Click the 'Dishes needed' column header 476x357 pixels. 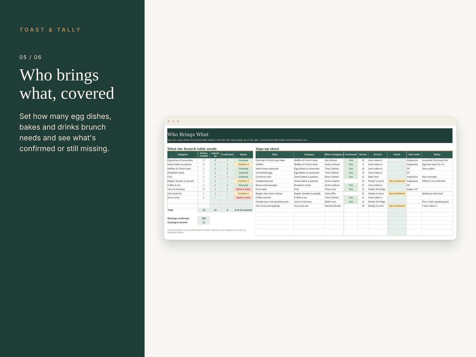pos(204,155)
